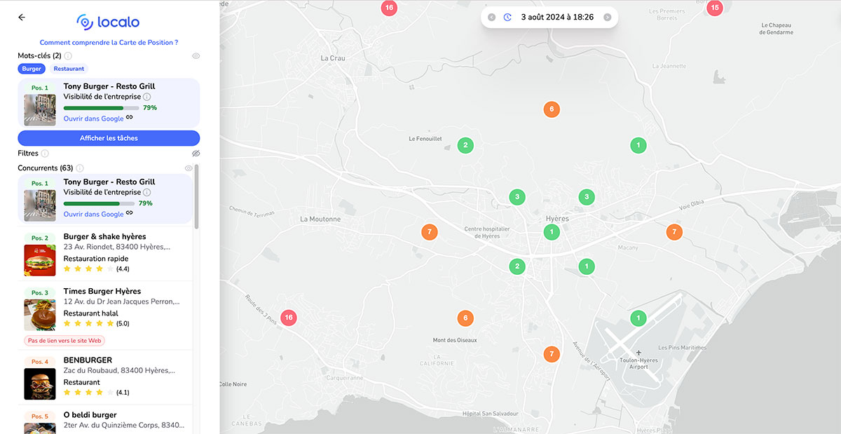Click 79% visibility bar in top Tony Burger card
Viewport: 841px width, 434px height.
tap(102, 108)
